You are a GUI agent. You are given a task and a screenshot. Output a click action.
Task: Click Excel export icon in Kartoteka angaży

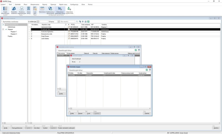147,70
